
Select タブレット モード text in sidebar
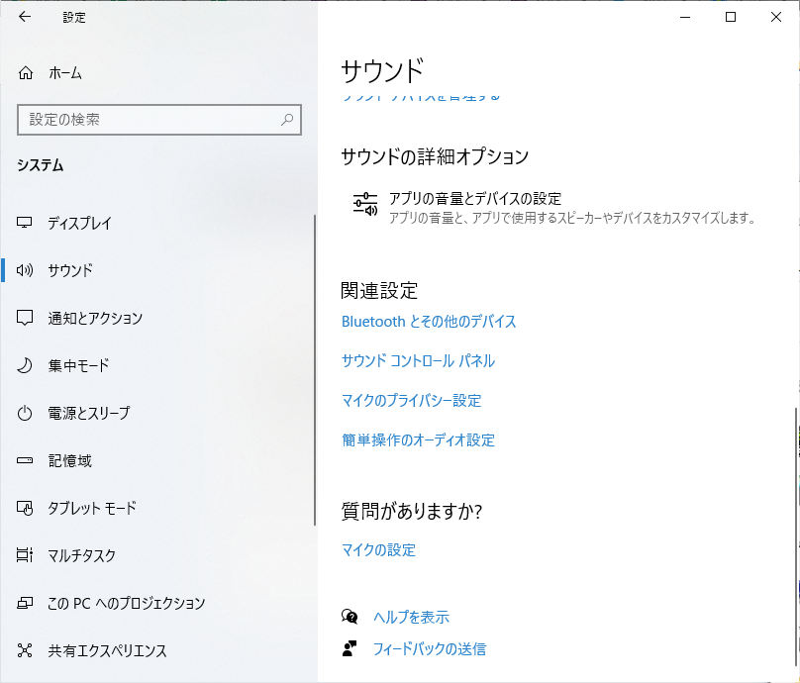pos(92,508)
